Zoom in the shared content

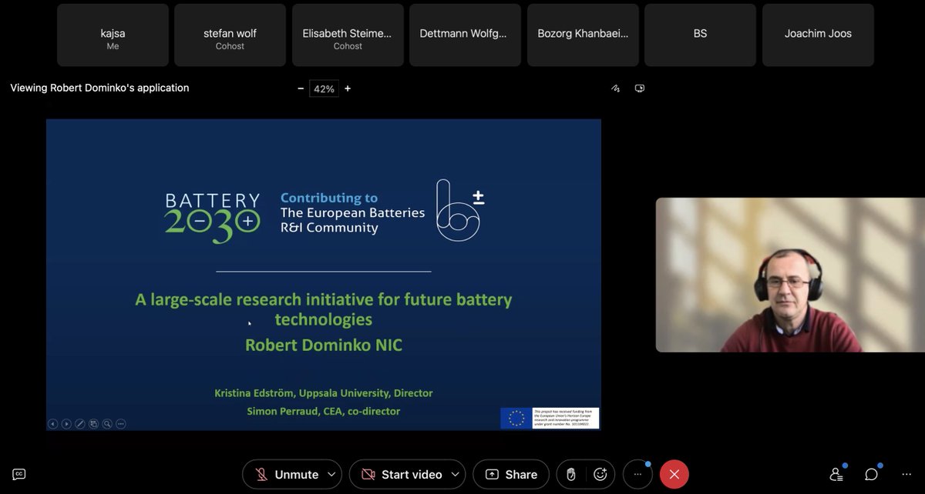(x=348, y=88)
